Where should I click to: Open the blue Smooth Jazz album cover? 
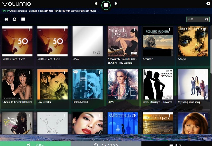click(123, 123)
